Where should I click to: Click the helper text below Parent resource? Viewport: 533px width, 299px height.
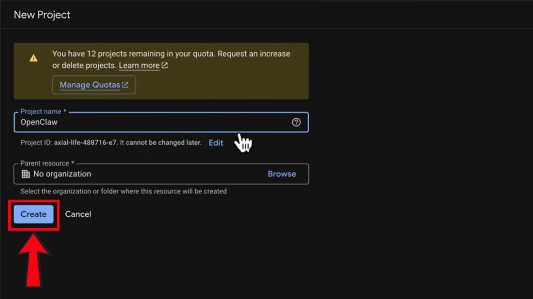[123, 191]
